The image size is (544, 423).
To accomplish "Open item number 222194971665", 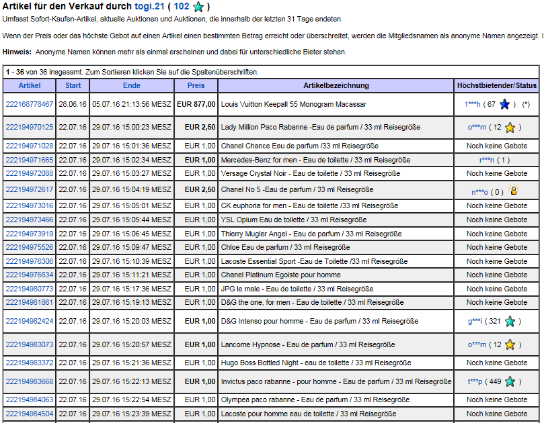I will pyautogui.click(x=30, y=160).
